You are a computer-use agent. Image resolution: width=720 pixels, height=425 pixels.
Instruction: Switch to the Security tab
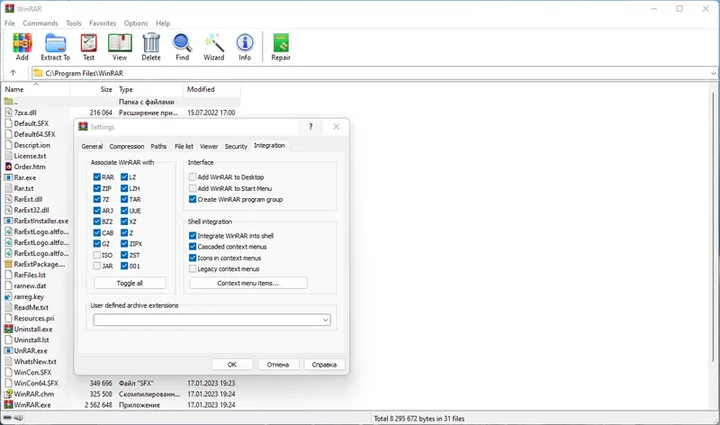coord(236,146)
